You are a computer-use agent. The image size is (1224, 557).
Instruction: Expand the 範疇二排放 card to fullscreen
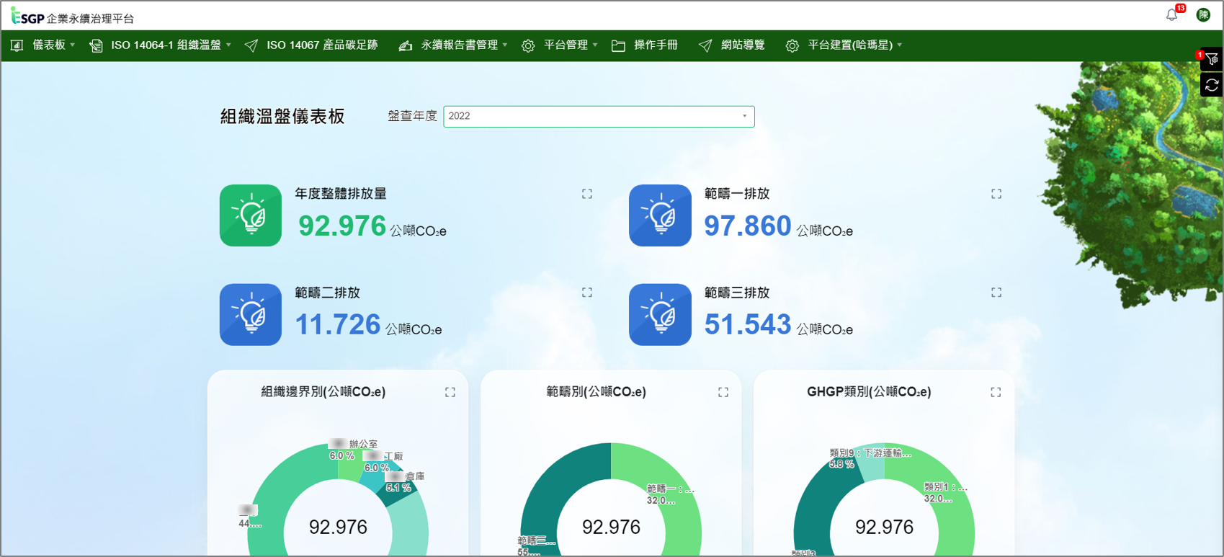pos(587,293)
